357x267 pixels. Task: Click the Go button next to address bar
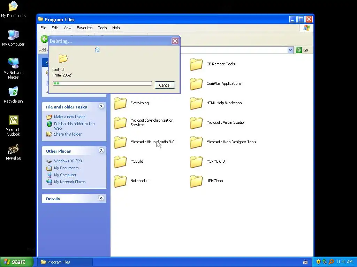(x=302, y=50)
